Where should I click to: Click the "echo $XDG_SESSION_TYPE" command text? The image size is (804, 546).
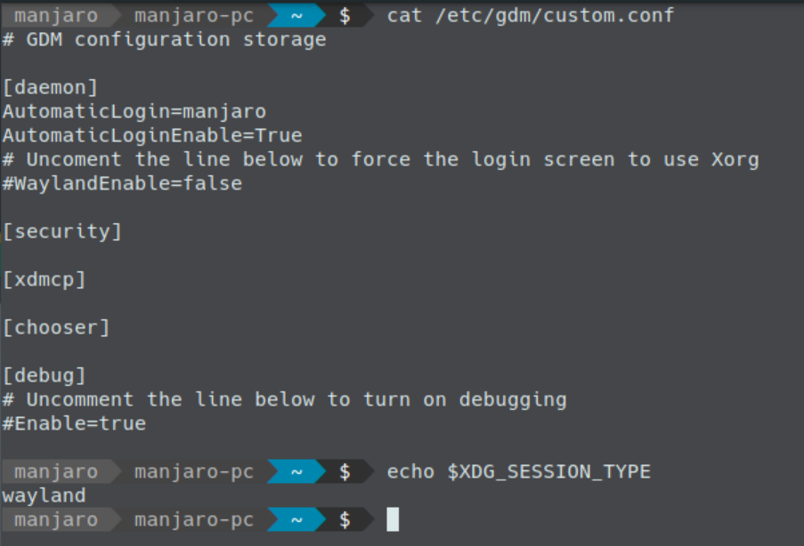[x=518, y=471]
